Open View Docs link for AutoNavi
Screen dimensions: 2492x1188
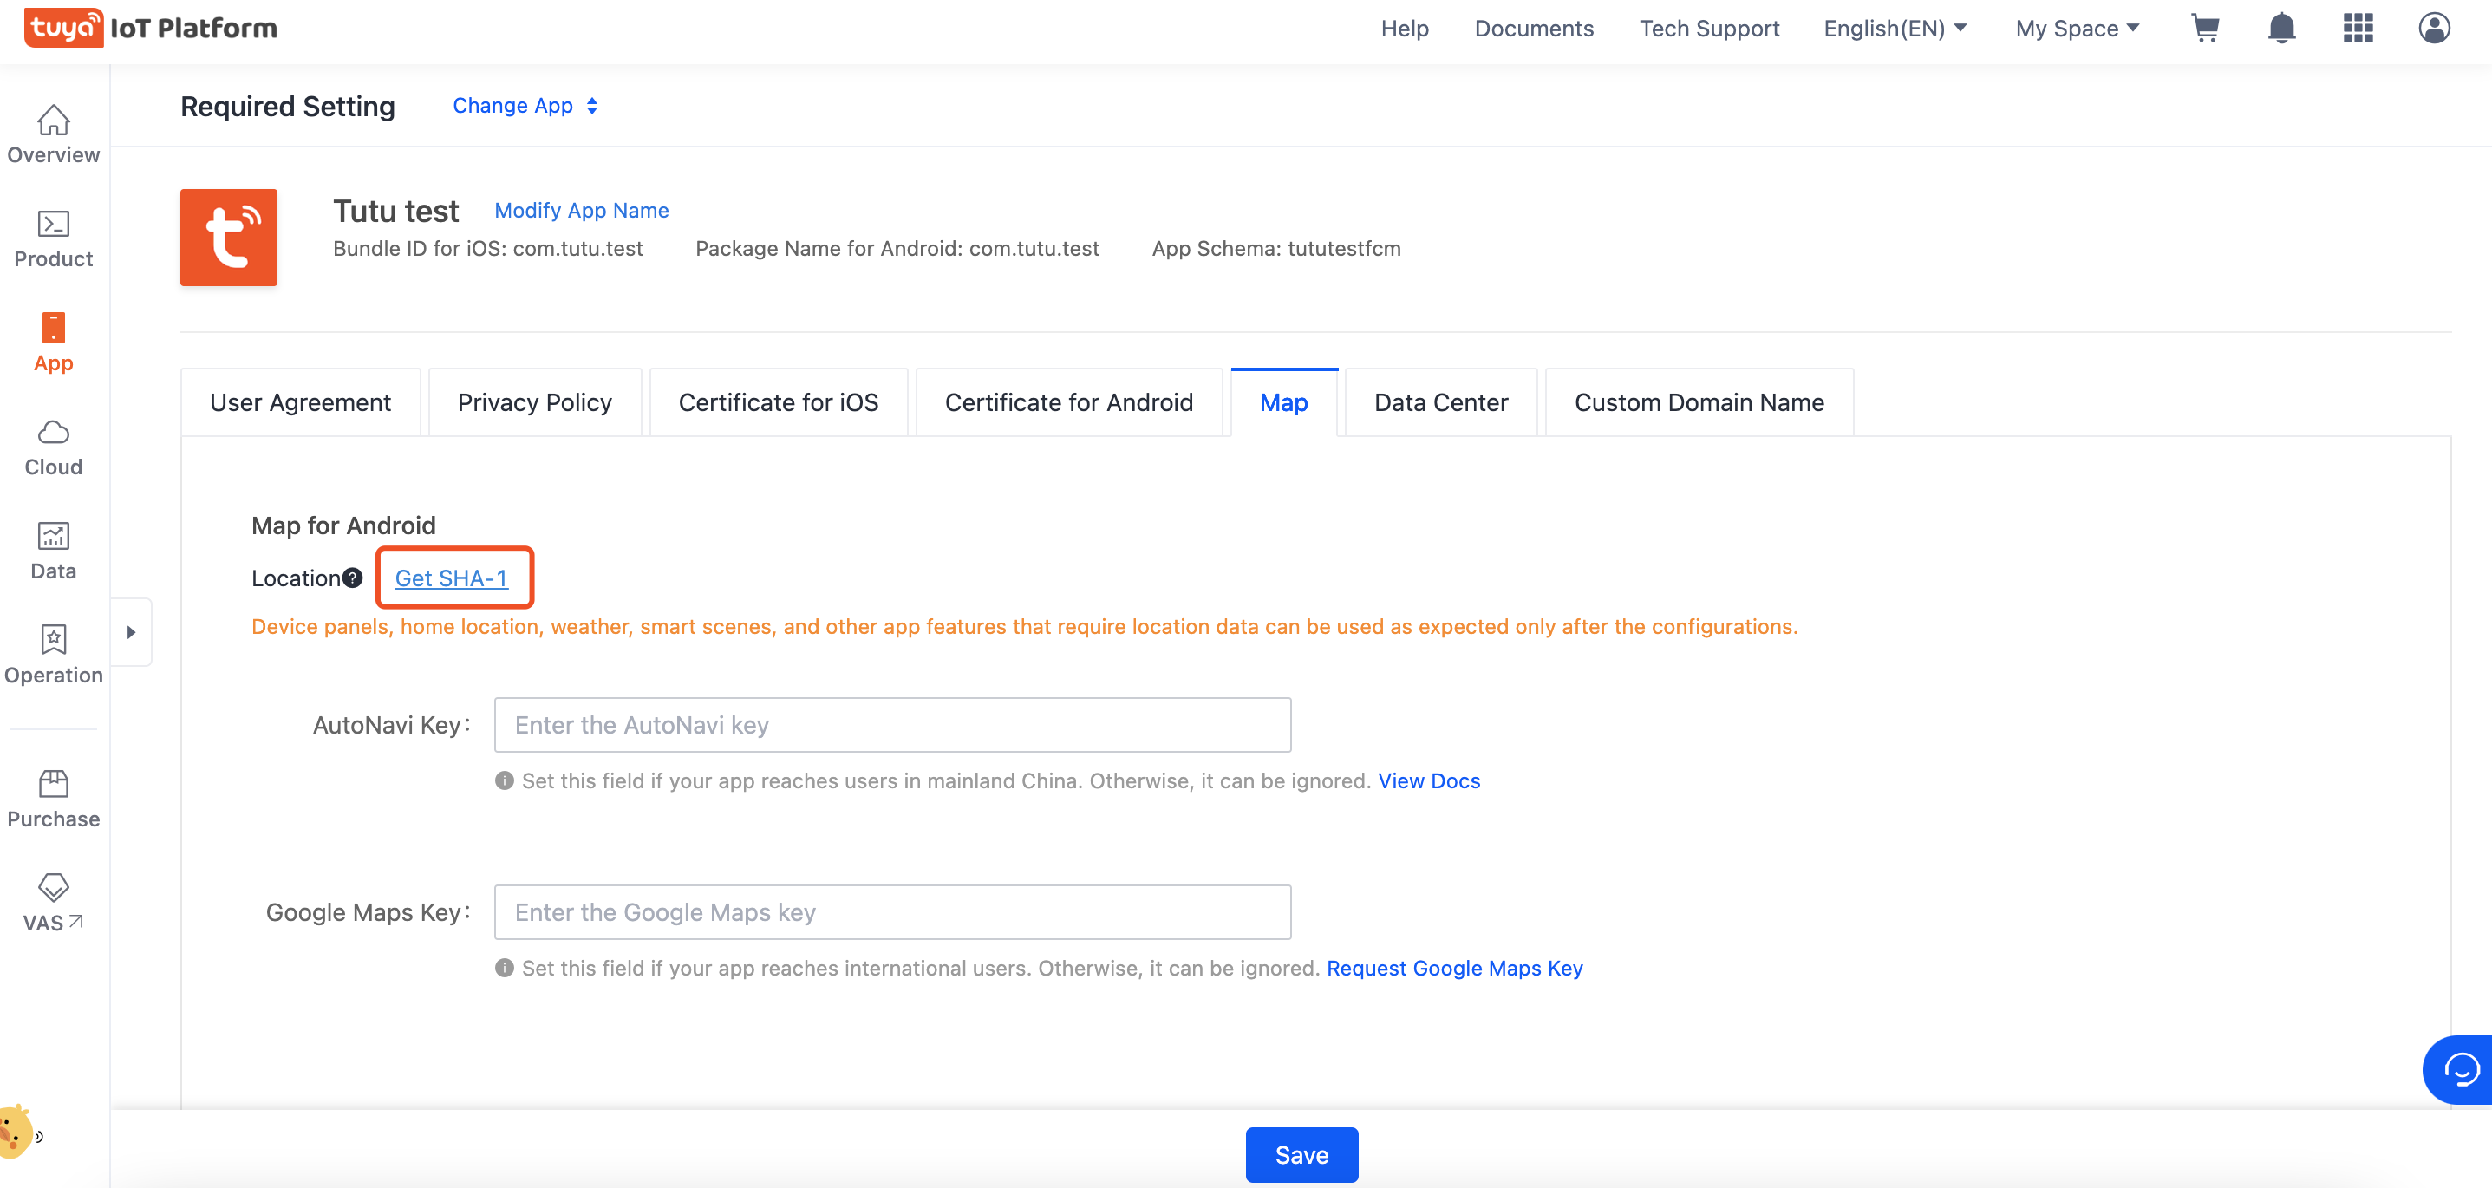point(1429,780)
